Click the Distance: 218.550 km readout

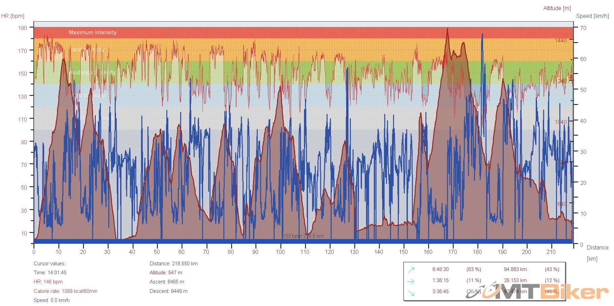click(173, 264)
